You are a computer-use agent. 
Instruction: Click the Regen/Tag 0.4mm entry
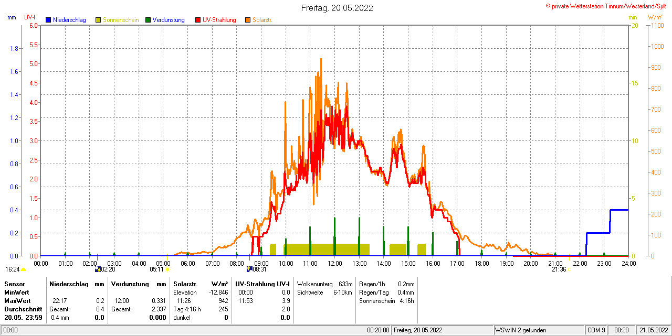click(x=387, y=292)
